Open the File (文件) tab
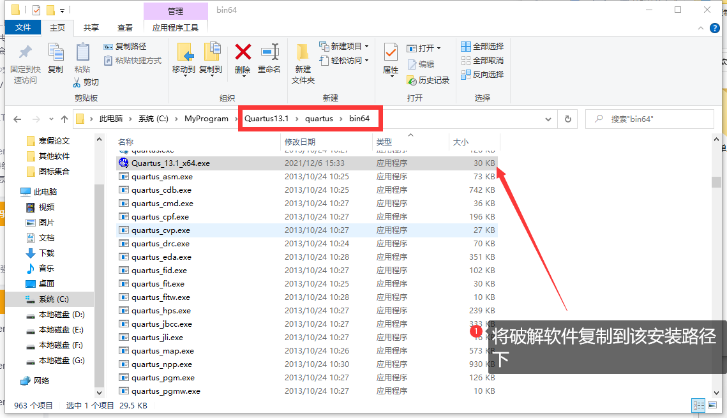 23,27
